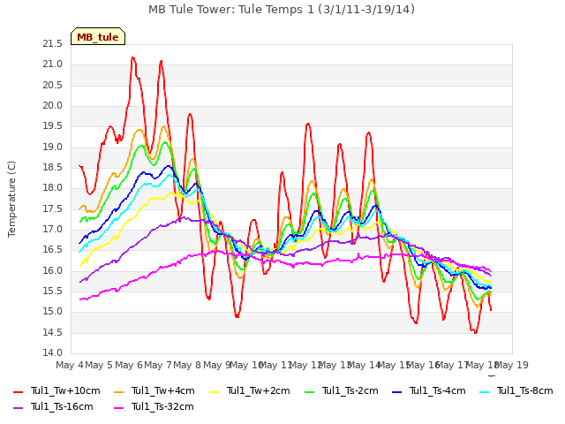The image size is (565, 424).
Task: Select Tul1_Ts-8cm legend label
Action: tap(525, 390)
